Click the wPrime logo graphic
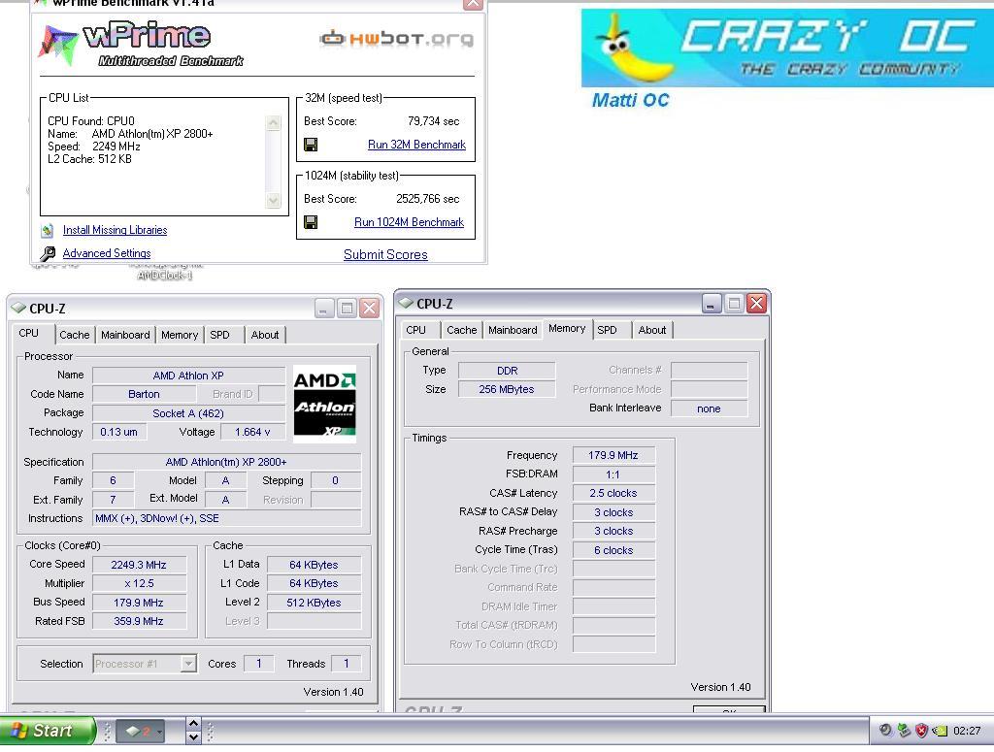994x752 pixels. click(x=141, y=43)
